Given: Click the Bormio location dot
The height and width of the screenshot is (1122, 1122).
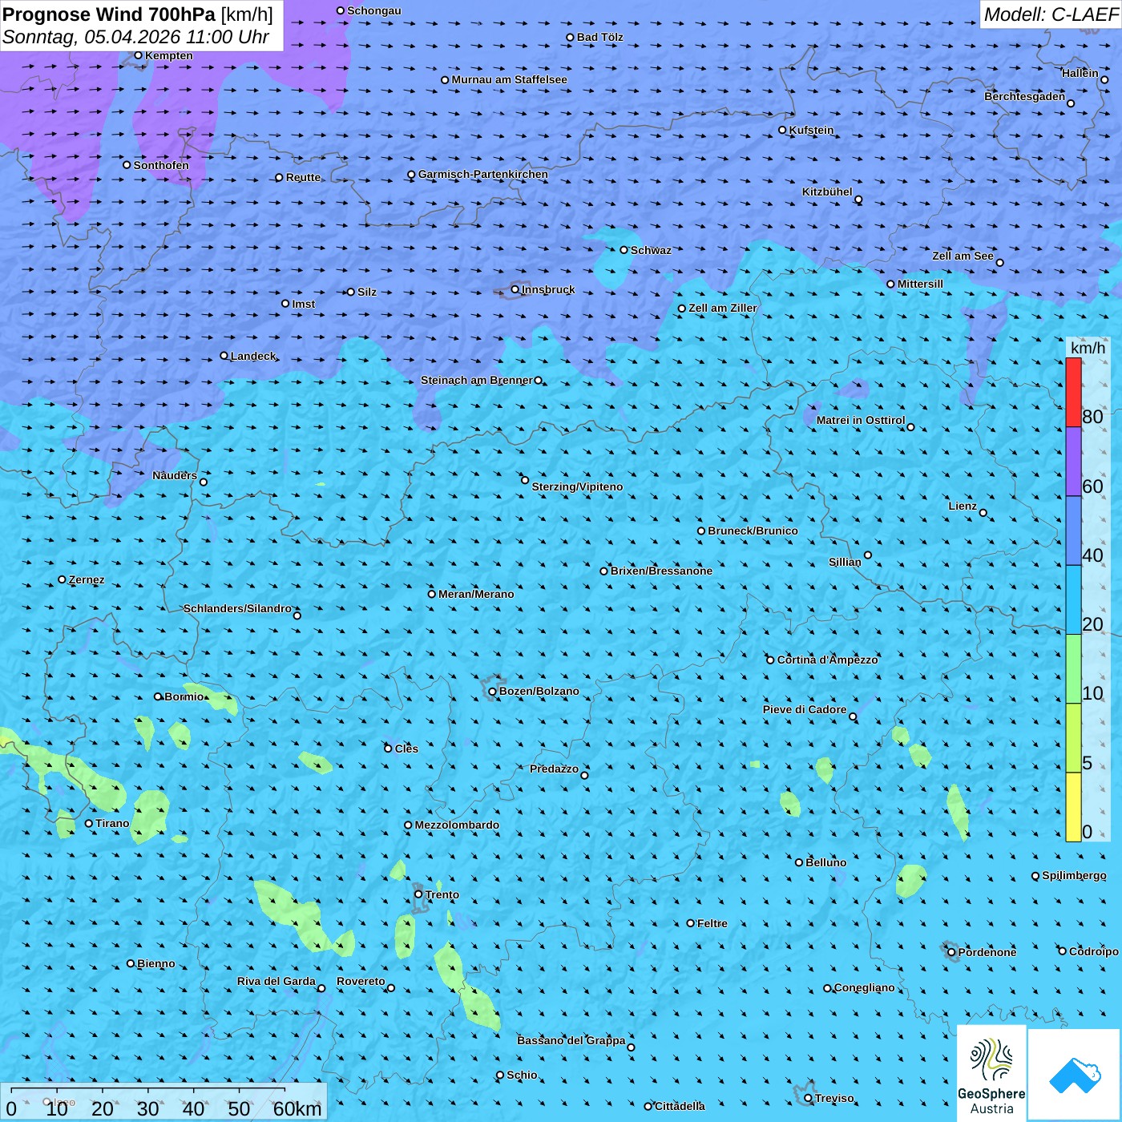Looking at the screenshot, I should point(159,696).
